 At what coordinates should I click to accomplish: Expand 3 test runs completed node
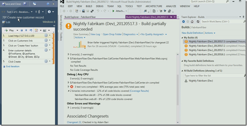tap(68, 87)
